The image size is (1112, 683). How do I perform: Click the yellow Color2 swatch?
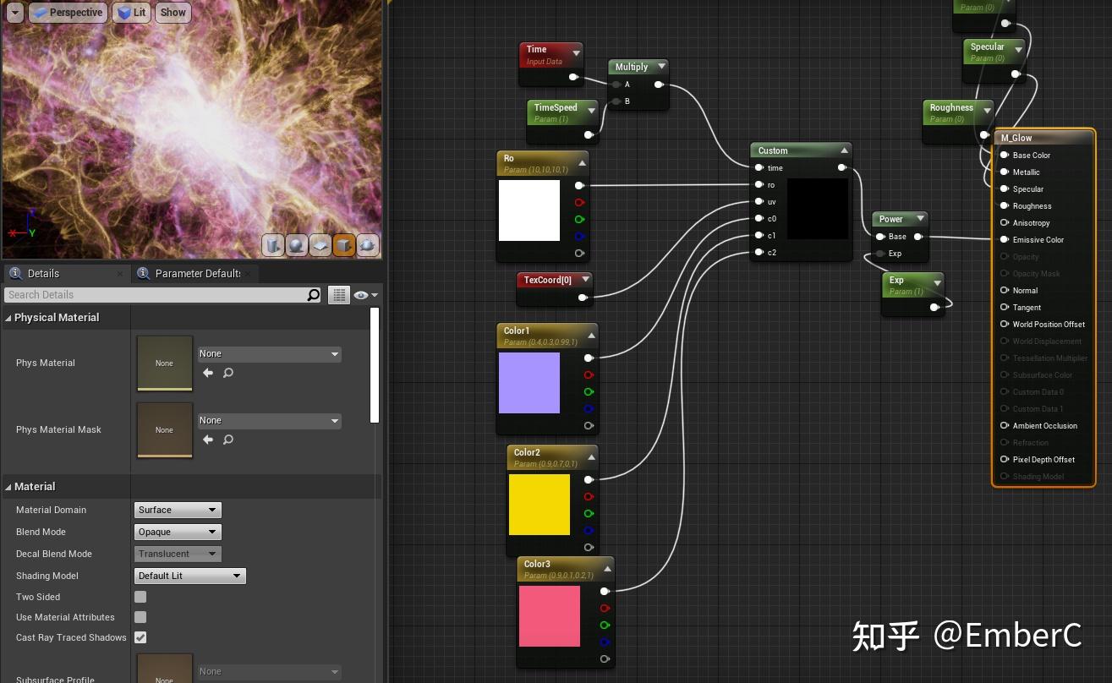coord(540,504)
